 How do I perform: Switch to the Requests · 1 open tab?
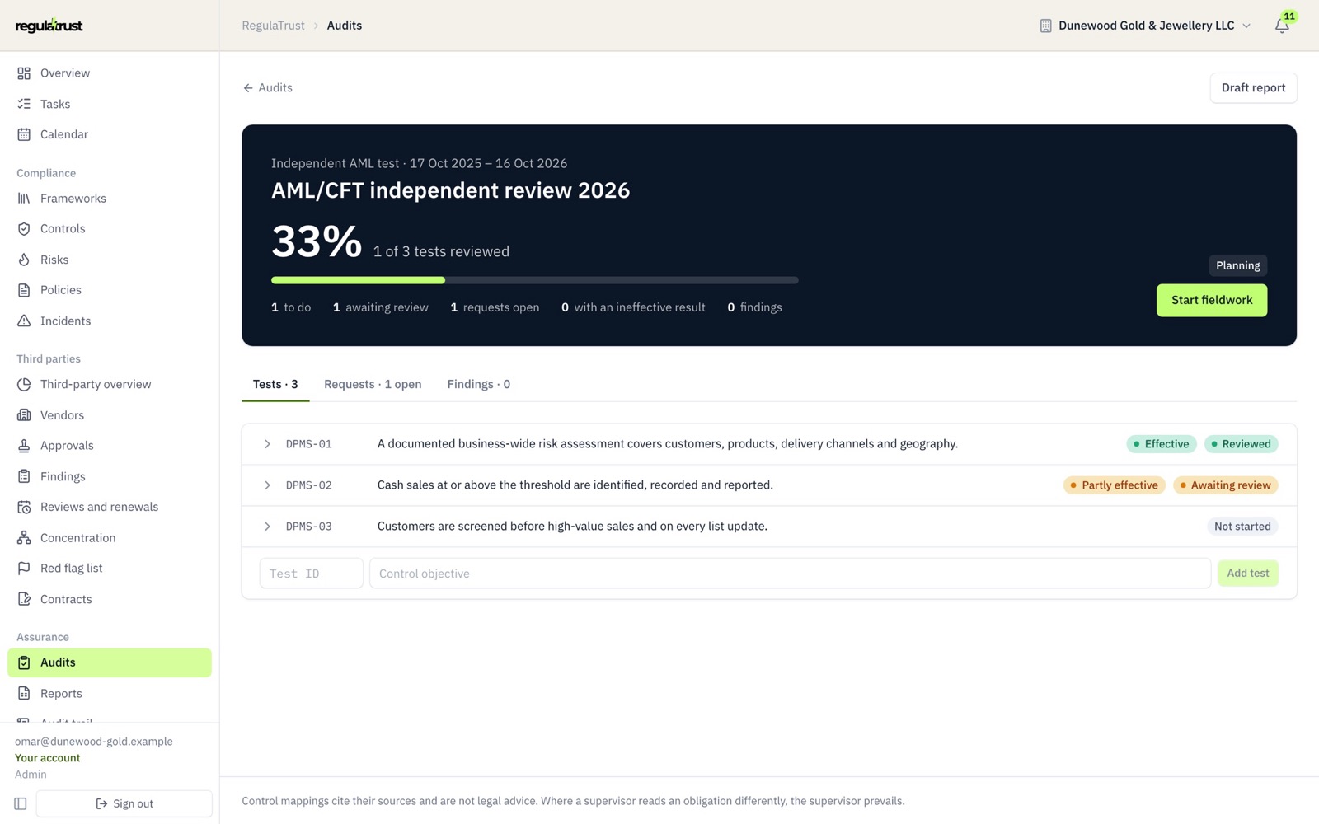point(373,385)
